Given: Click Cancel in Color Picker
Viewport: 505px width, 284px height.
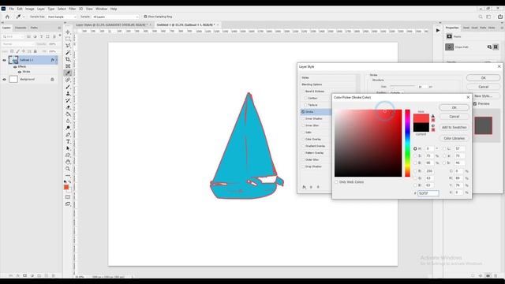Looking at the screenshot, I should click(454, 117).
